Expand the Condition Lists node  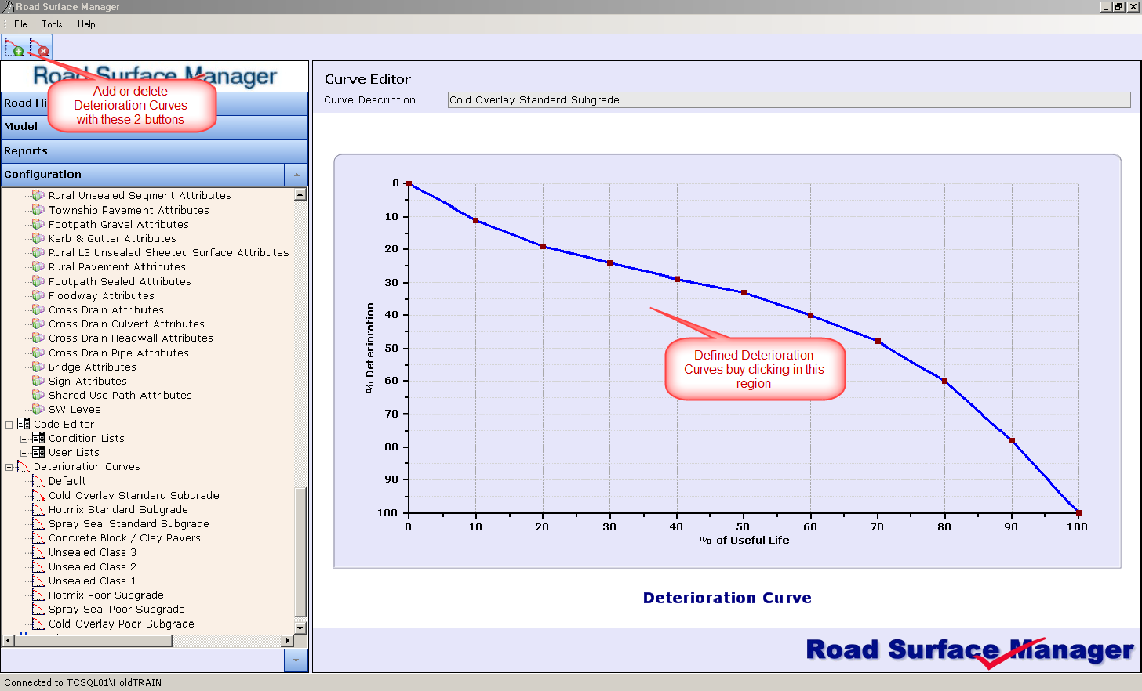click(x=24, y=439)
